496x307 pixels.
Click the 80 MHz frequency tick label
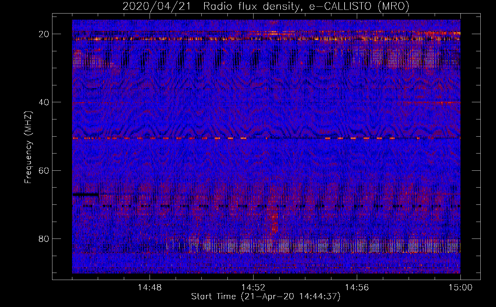coord(44,239)
